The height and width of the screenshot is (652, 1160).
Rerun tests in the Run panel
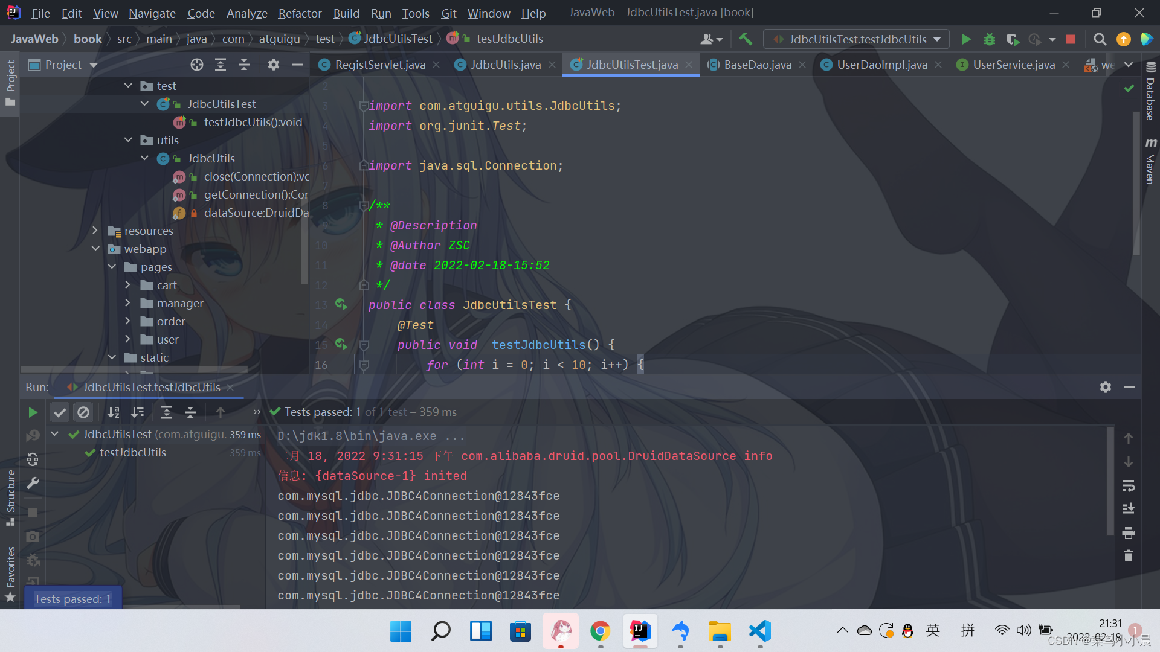coord(33,412)
